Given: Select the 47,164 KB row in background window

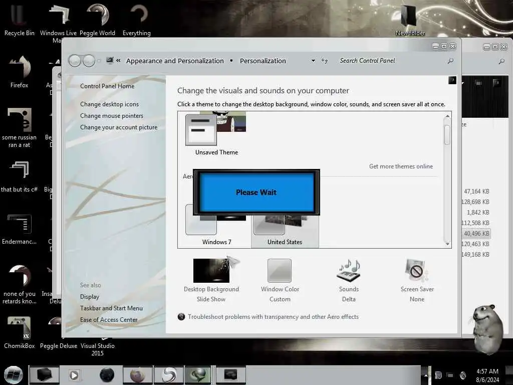Looking at the screenshot, I should (476, 191).
